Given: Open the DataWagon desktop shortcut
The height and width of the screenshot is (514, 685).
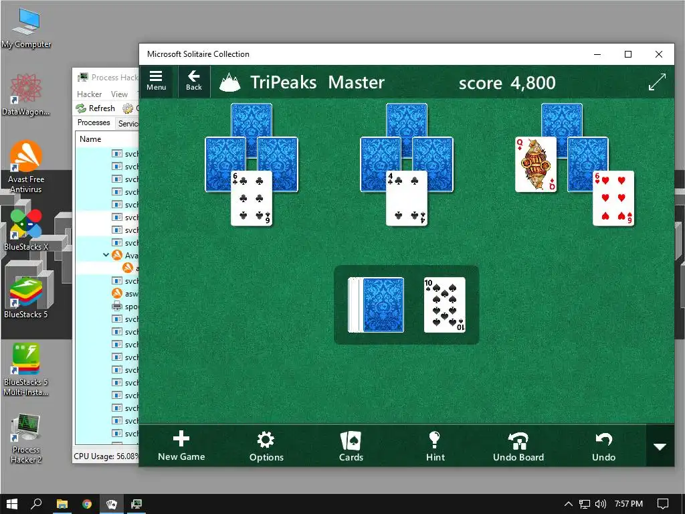Looking at the screenshot, I should point(26,95).
